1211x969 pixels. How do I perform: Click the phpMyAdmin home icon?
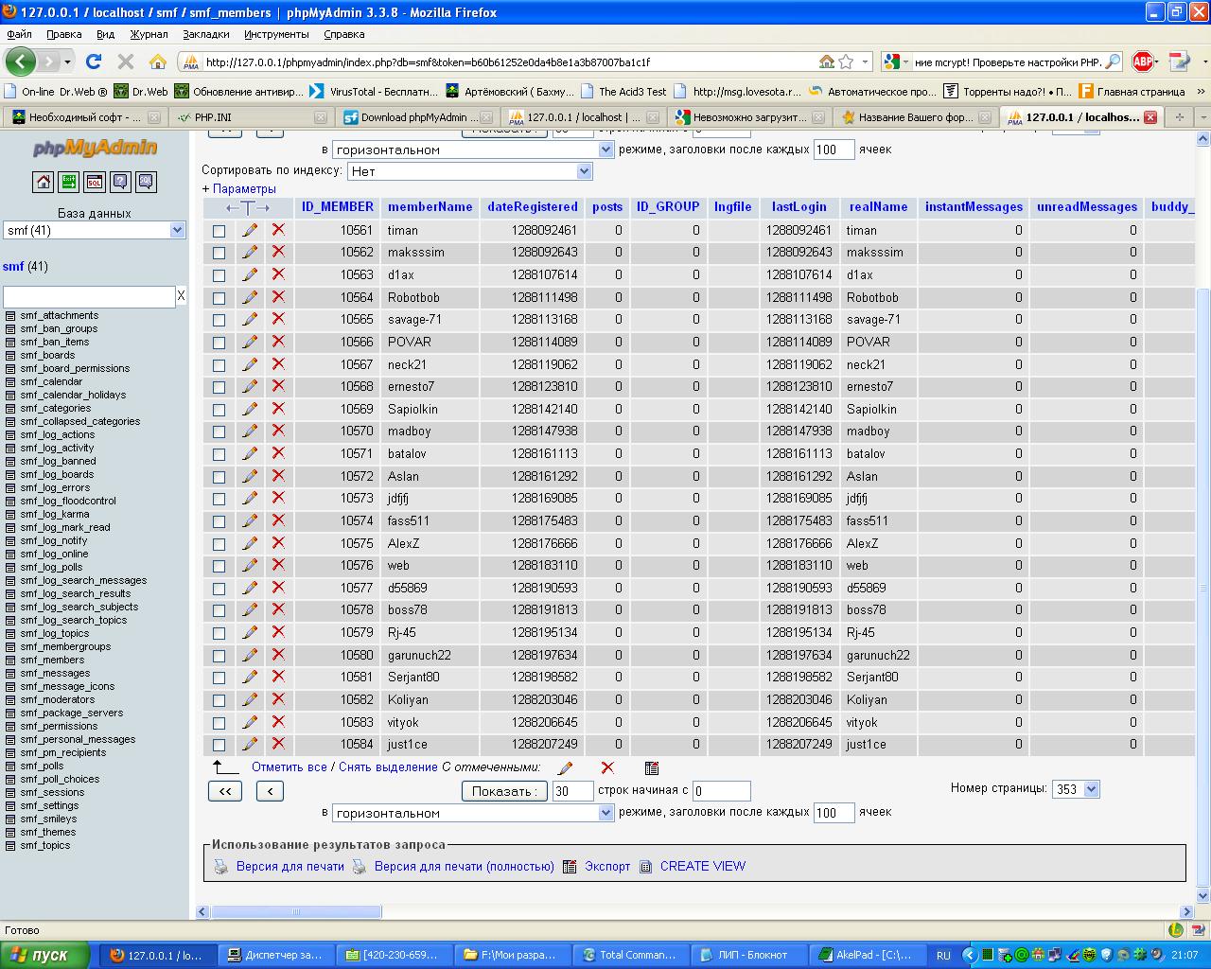coord(43,182)
